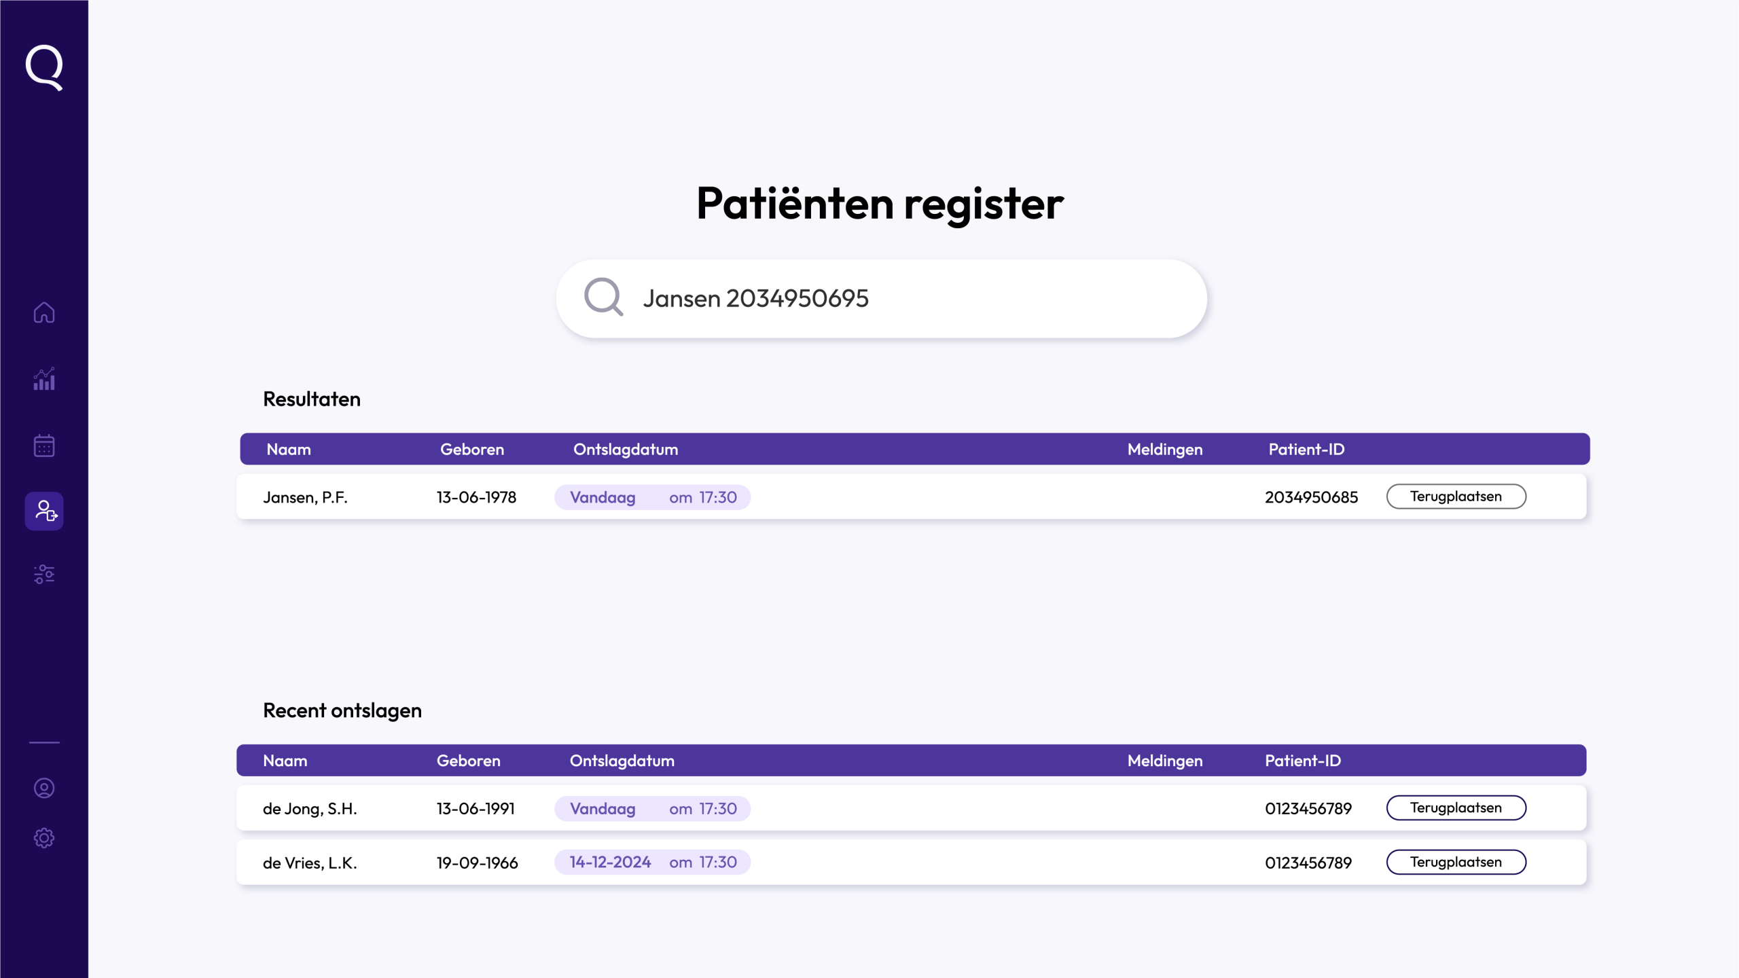The image size is (1739, 978).
Task: Open the statistics chart icon
Action: tap(44, 379)
